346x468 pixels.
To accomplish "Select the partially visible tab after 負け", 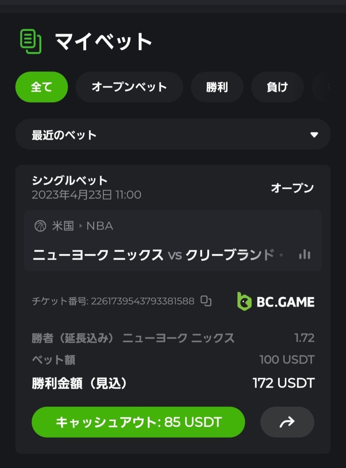I will 328,87.
